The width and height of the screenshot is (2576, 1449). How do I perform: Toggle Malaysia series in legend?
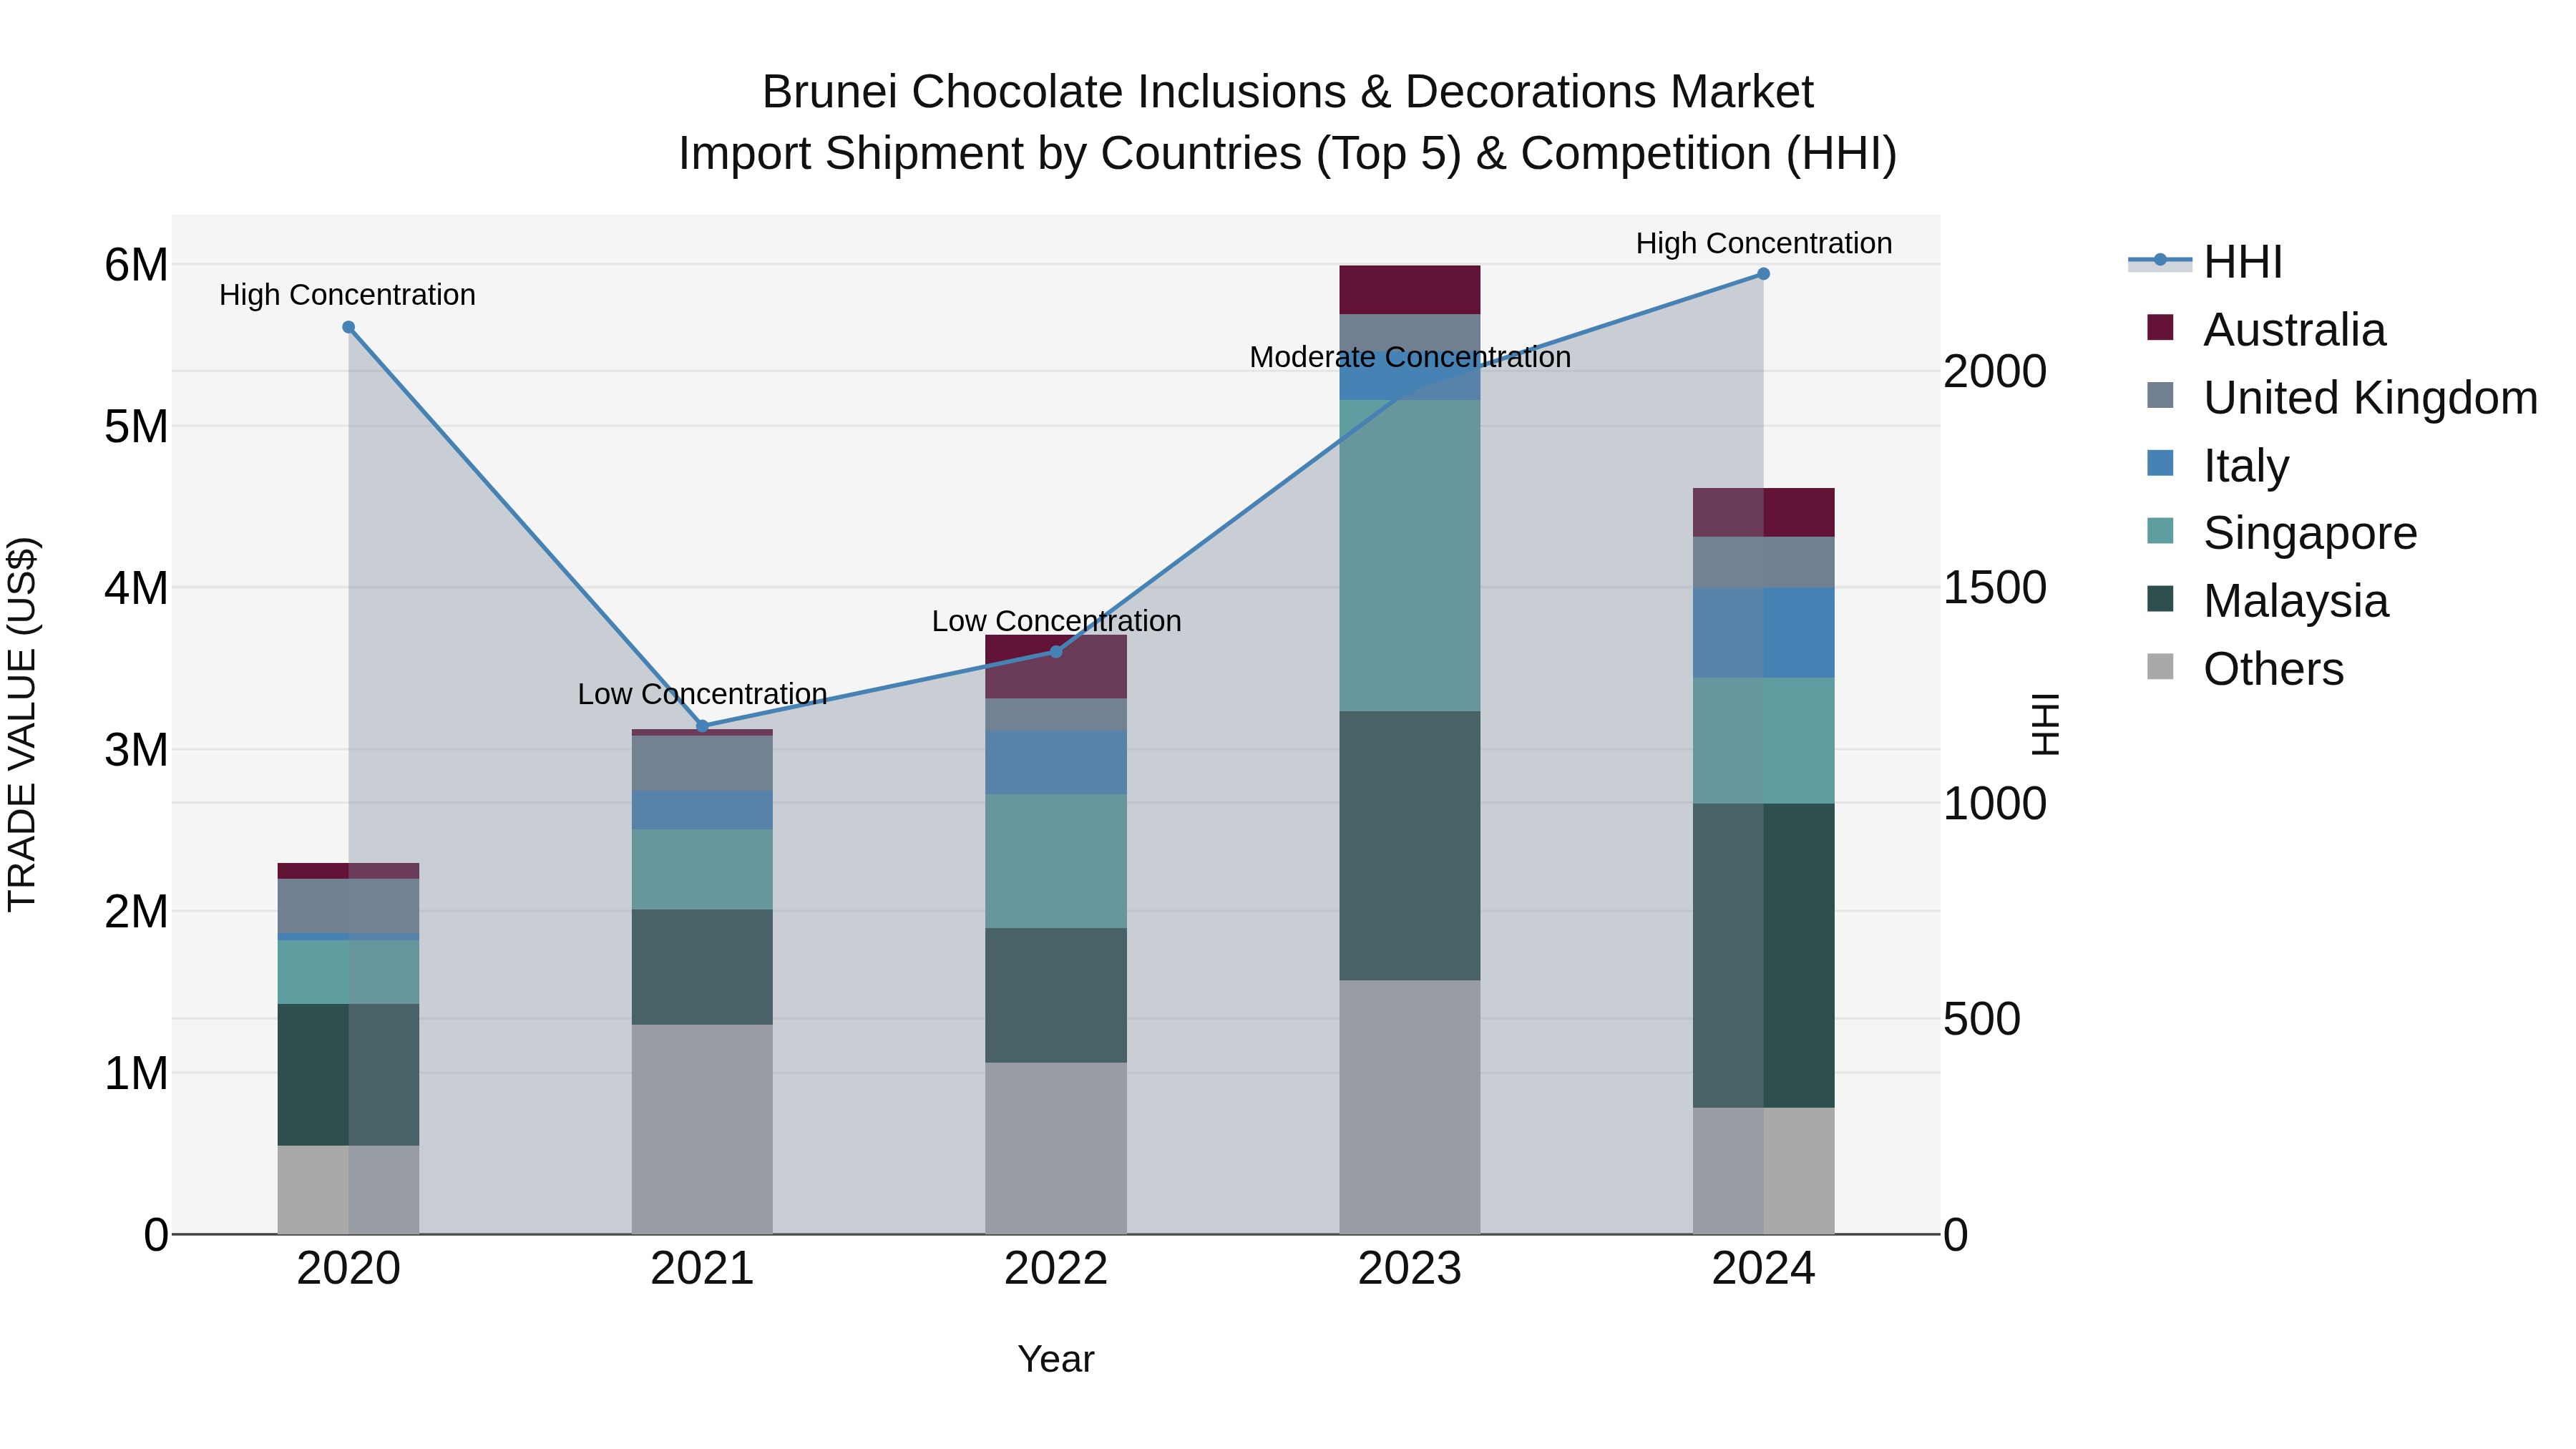2267,601
